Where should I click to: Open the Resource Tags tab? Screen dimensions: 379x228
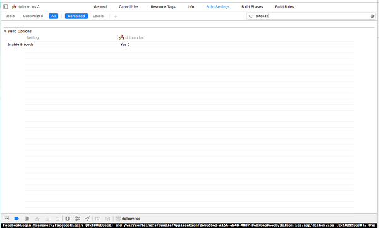tap(163, 7)
